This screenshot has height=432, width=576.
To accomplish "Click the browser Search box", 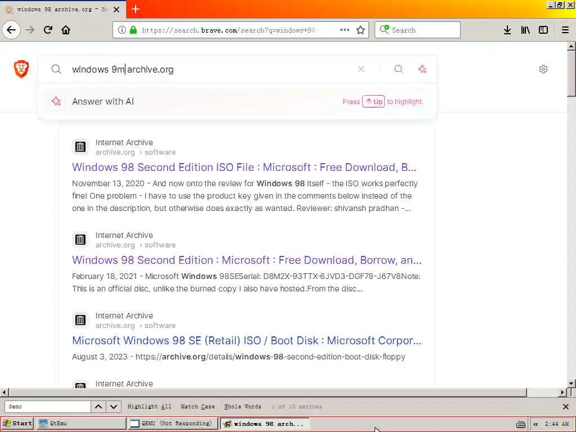I will click(417, 30).
